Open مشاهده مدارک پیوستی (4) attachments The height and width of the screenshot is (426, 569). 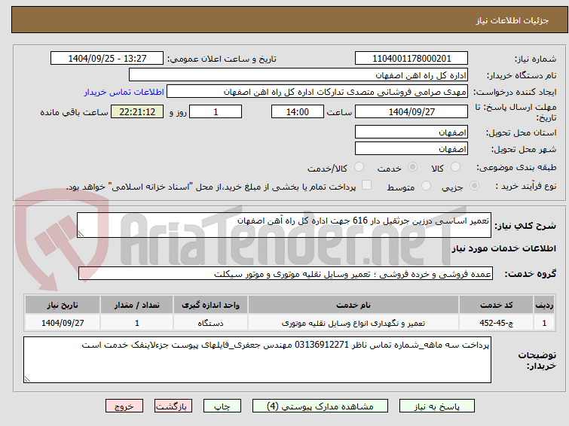tap(320, 406)
